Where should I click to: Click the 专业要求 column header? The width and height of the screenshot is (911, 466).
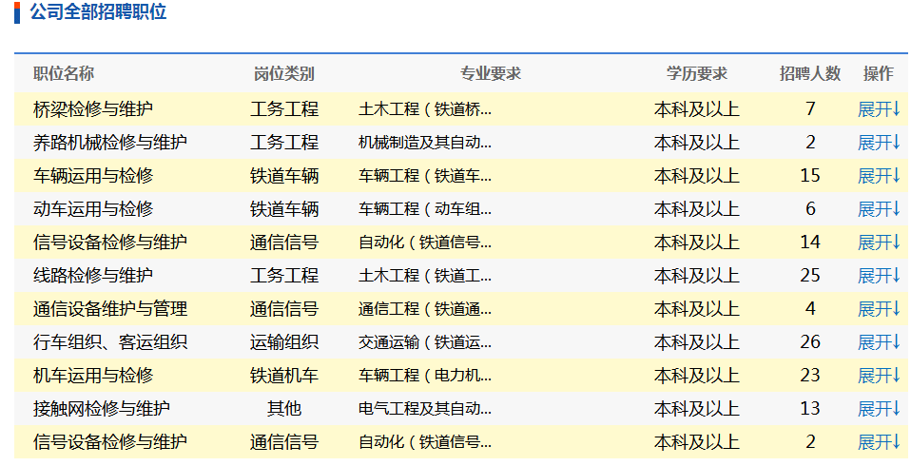pos(491,74)
